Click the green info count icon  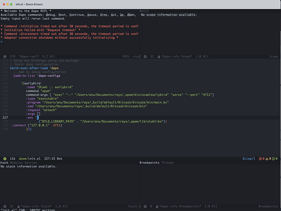point(273,159)
